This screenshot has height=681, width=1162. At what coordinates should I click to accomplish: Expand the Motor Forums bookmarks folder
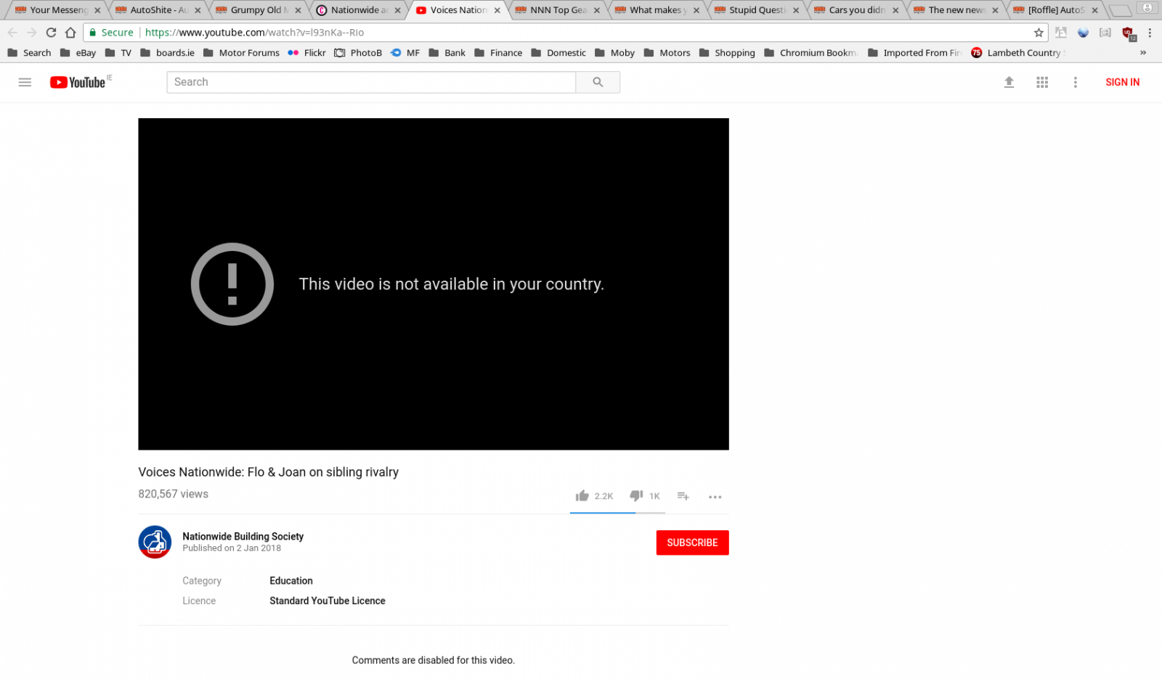[x=241, y=53]
